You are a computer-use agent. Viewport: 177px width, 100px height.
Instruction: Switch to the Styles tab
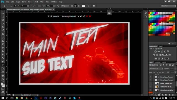coord(160,46)
